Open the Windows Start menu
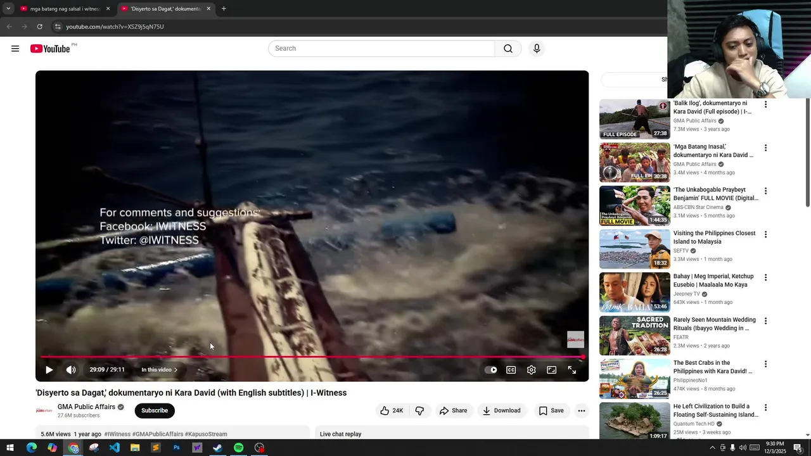Viewport: 811px width, 456px height. [10, 448]
